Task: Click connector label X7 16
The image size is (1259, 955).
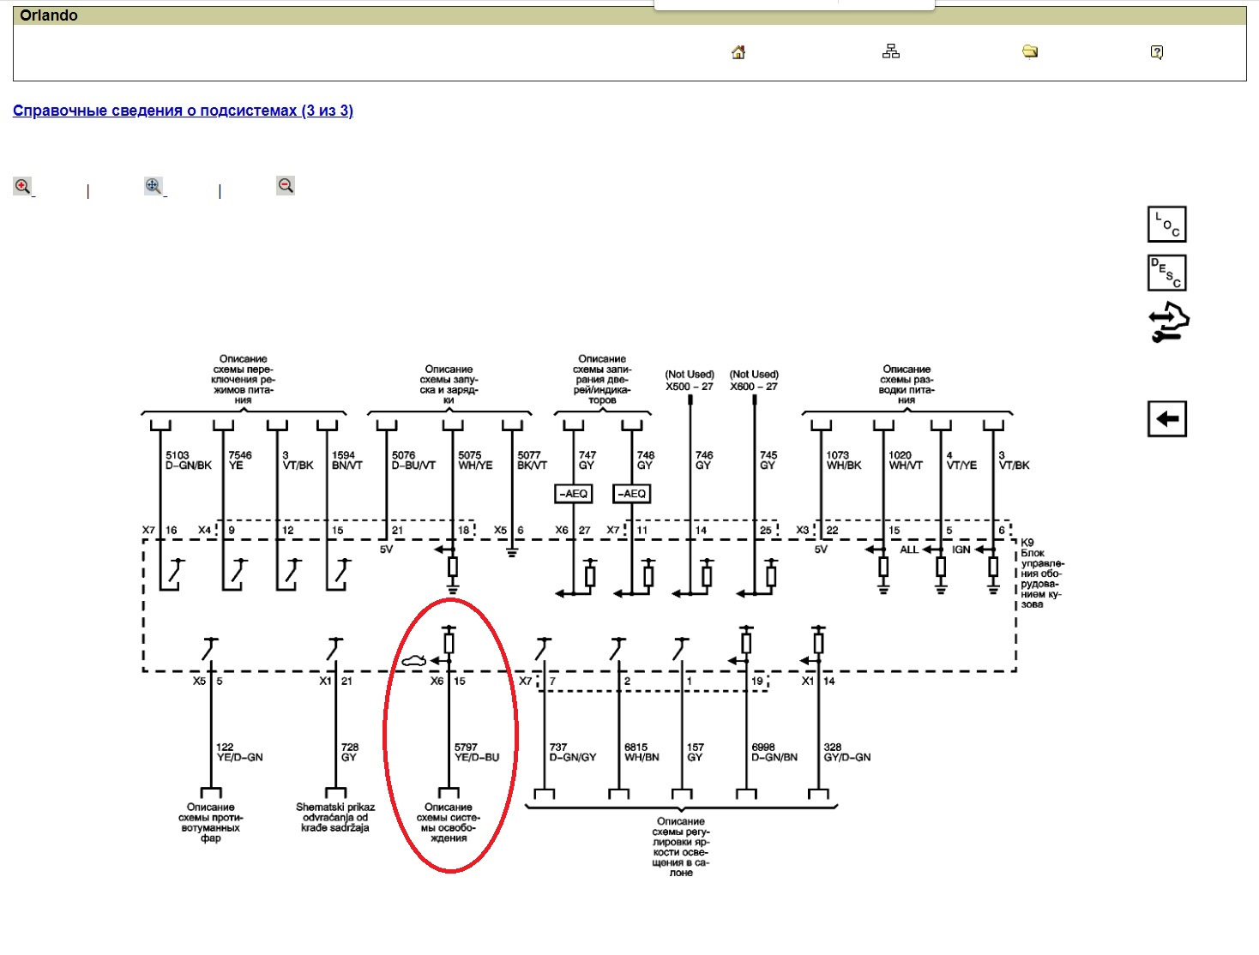Action: (x=160, y=531)
